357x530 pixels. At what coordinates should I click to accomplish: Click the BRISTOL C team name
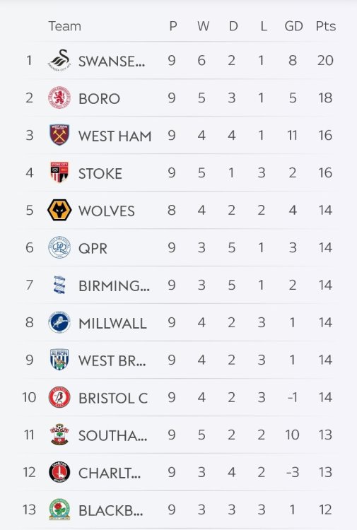113,398
